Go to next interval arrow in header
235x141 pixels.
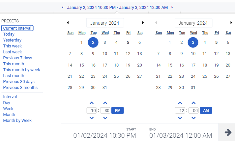click(172, 7)
